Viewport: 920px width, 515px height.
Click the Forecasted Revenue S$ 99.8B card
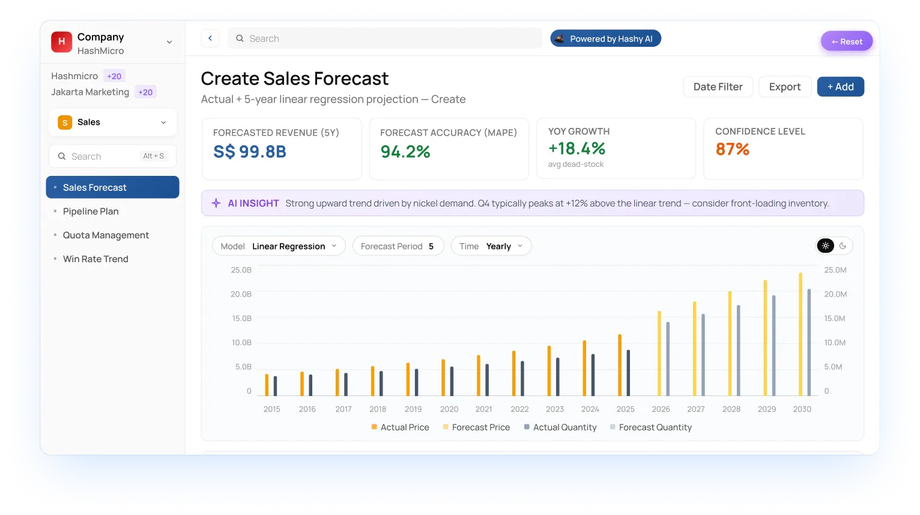pyautogui.click(x=282, y=149)
